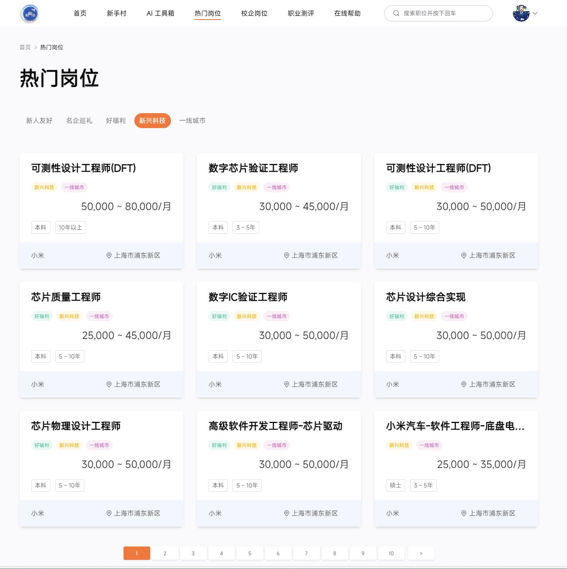Focus the job search input field

click(438, 13)
